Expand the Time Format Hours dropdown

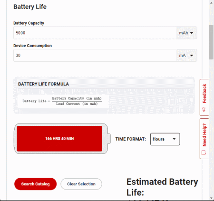pos(165,139)
